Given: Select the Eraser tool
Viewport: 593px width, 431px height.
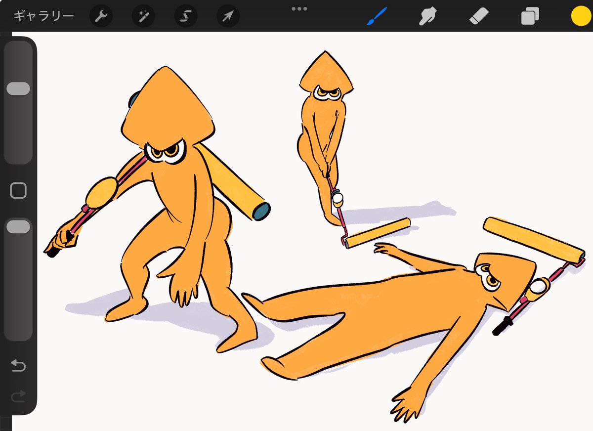Looking at the screenshot, I should click(478, 17).
